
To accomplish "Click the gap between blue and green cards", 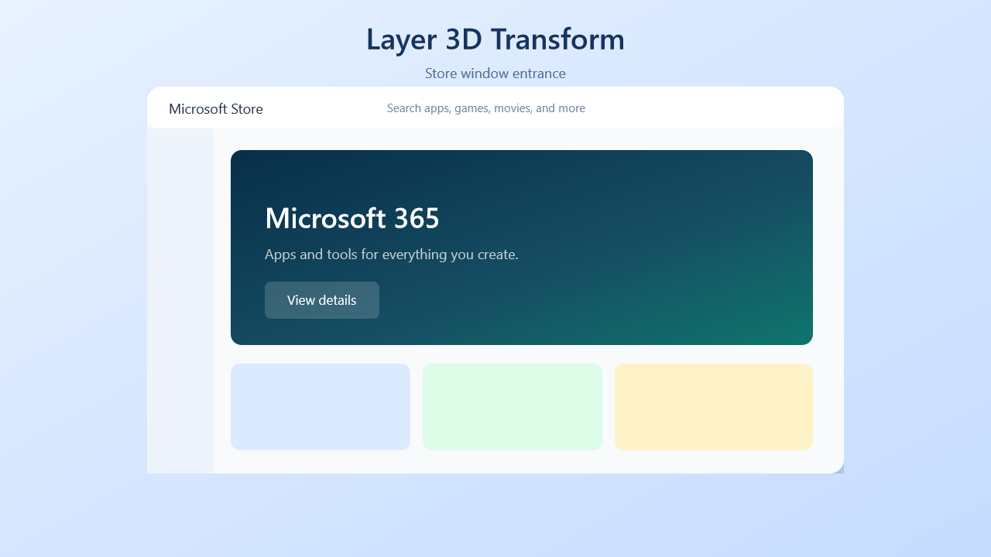I will 417,407.
